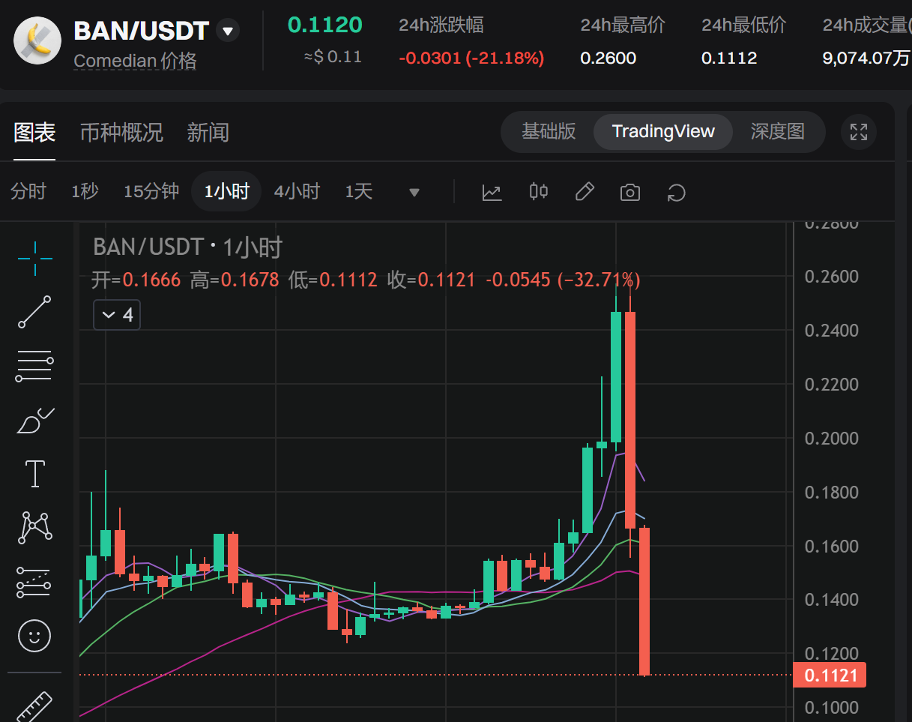Open the chart edit pencil icon
The width and height of the screenshot is (912, 722).
pyautogui.click(x=585, y=192)
